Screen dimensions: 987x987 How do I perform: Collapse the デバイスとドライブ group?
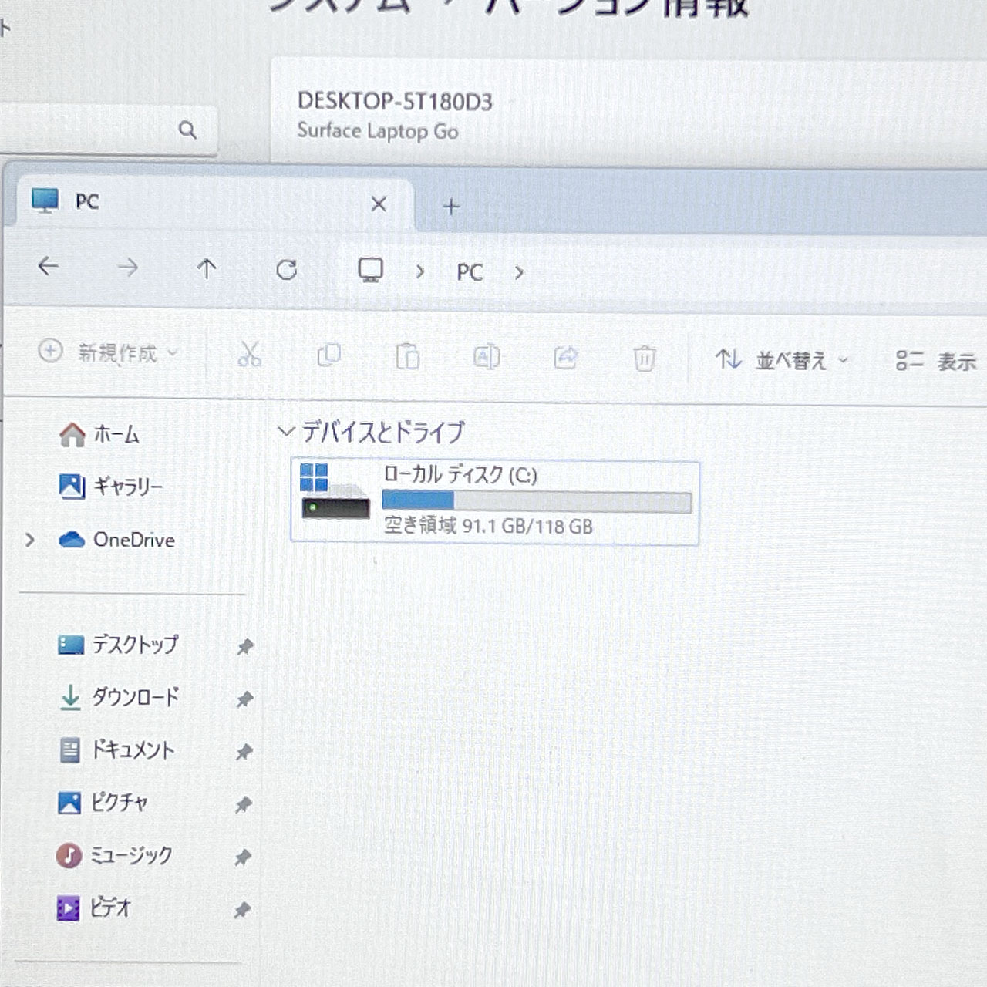[286, 432]
